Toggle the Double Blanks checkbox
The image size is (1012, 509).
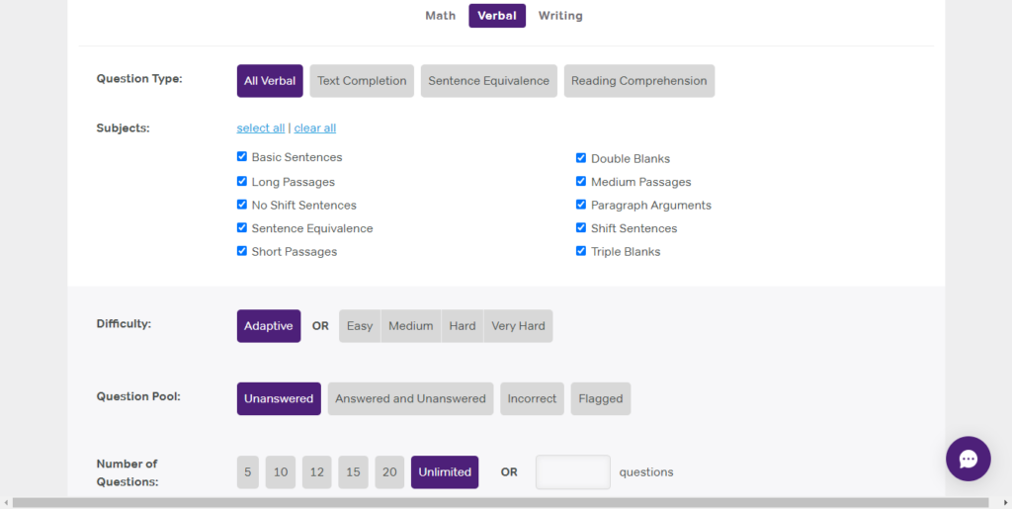[x=581, y=158]
